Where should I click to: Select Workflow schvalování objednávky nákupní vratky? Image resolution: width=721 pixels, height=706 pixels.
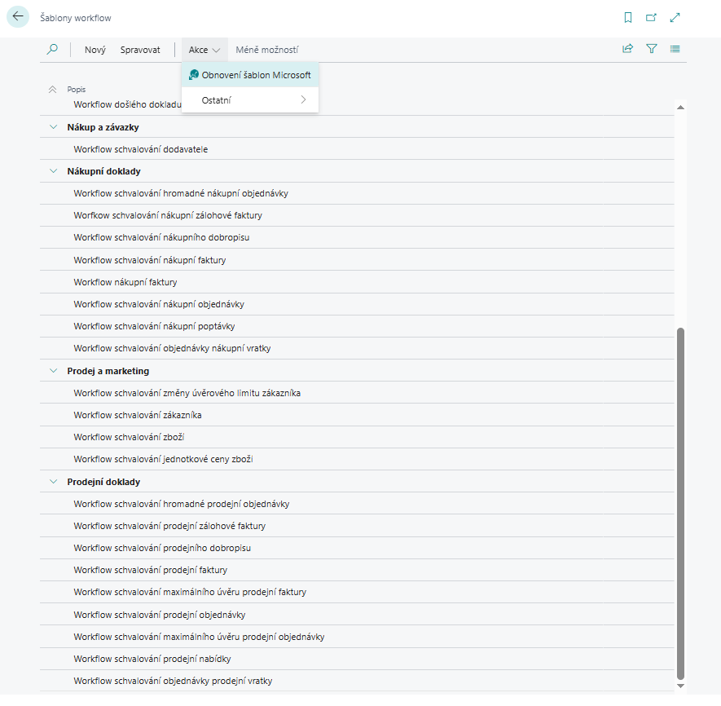coord(357,348)
